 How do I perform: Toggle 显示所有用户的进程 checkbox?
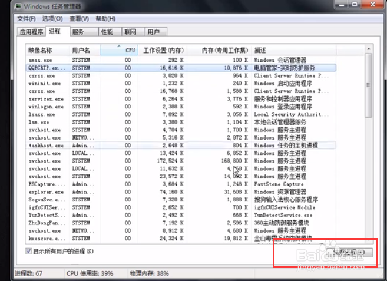(x=28, y=252)
